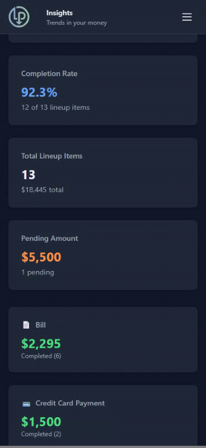Open the hamburger menu

click(x=187, y=17)
